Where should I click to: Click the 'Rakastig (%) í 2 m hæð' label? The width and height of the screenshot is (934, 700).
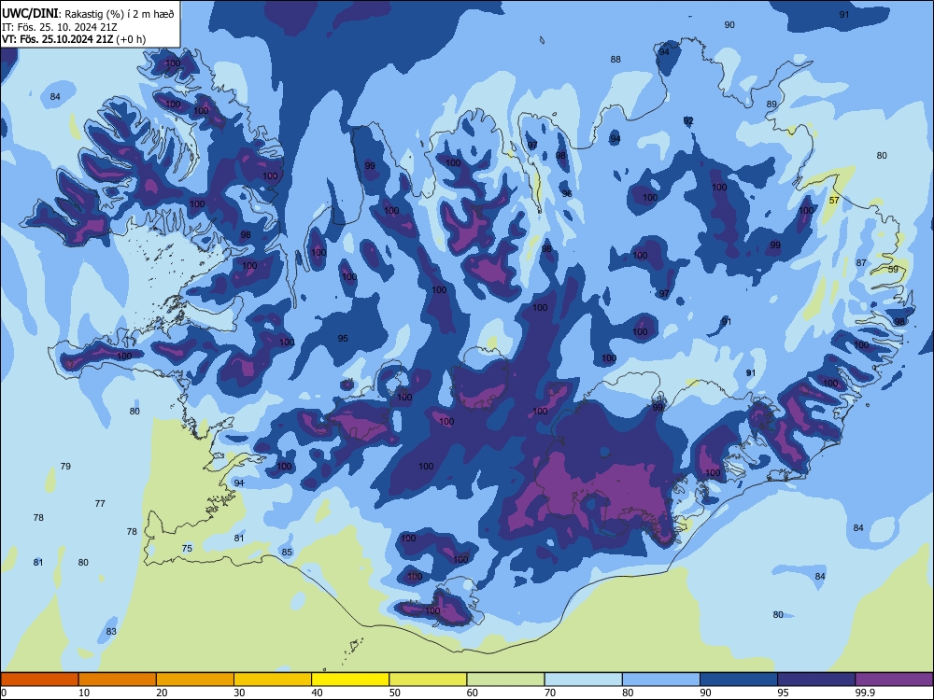coord(120,14)
